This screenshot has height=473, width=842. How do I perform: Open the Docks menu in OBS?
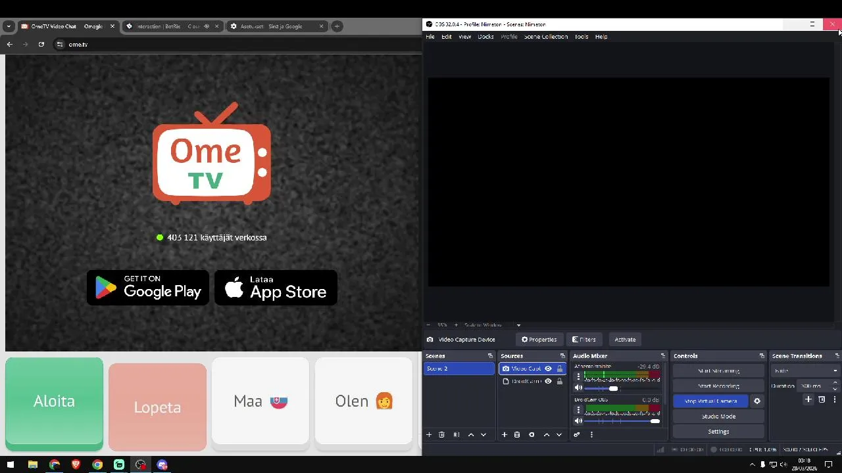click(485, 37)
